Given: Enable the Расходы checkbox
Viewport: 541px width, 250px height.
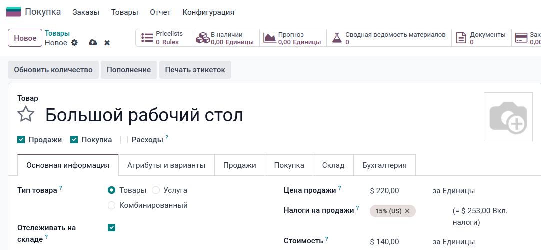Looking at the screenshot, I should click(x=124, y=140).
